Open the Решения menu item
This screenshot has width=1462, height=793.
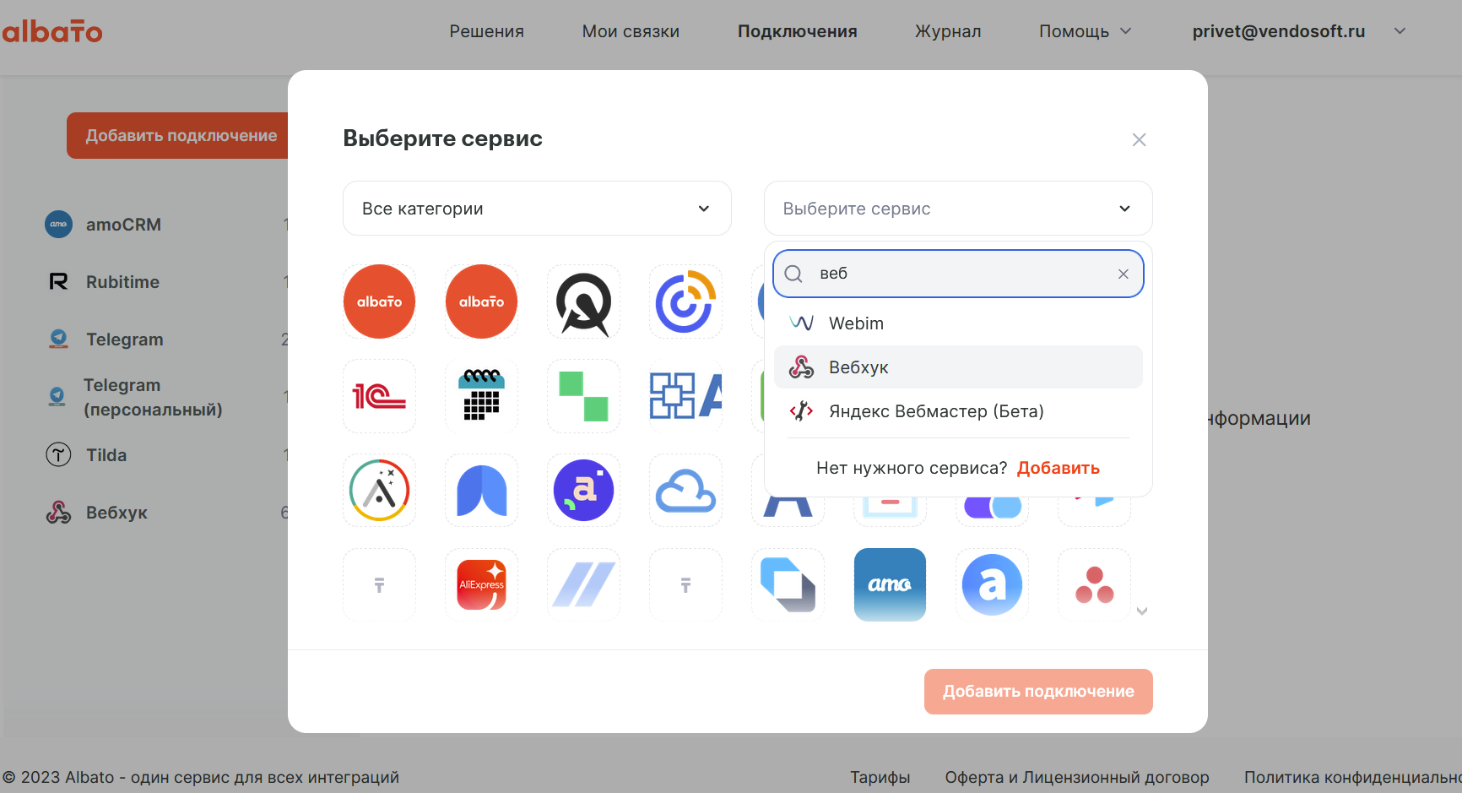click(x=487, y=31)
